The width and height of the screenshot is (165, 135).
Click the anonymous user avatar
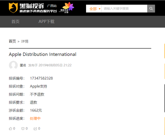13,65
